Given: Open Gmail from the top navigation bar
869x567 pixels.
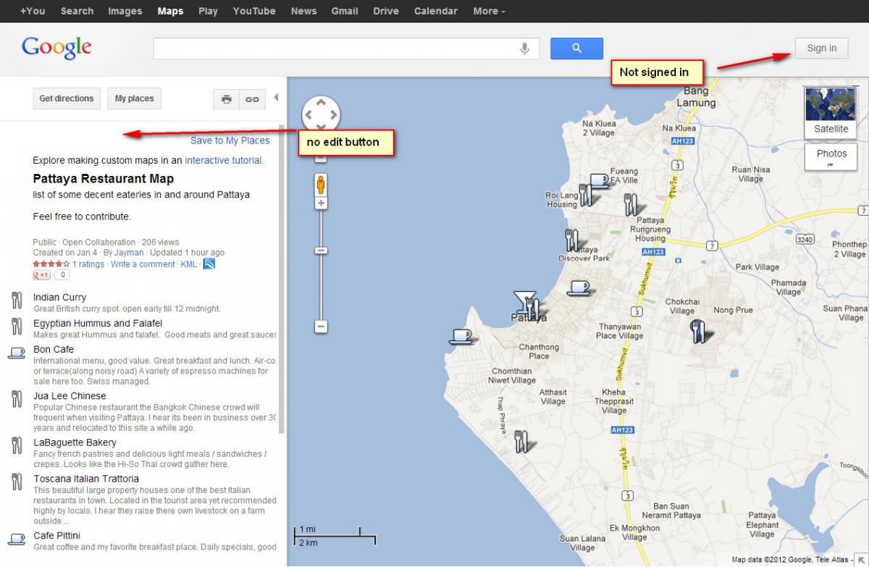Looking at the screenshot, I should click(344, 11).
